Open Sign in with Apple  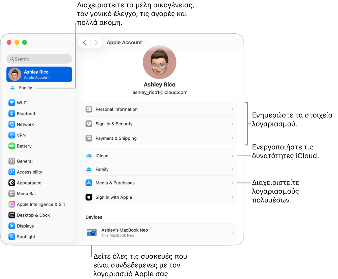(x=160, y=197)
